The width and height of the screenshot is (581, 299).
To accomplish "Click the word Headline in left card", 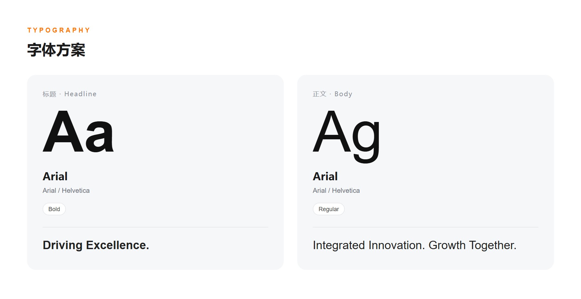I will tap(80, 94).
